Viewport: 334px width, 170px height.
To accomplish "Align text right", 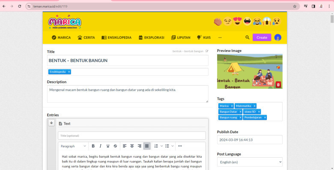I will pyautogui.click(x=140, y=146).
